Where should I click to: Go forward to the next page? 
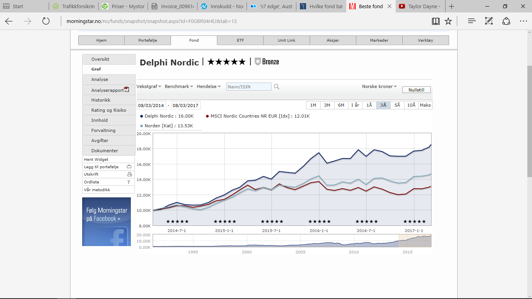27,21
